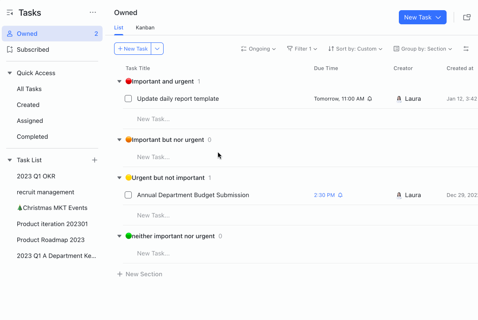Open 2023 Q1 A Department task list
478x320 pixels.
(x=57, y=256)
